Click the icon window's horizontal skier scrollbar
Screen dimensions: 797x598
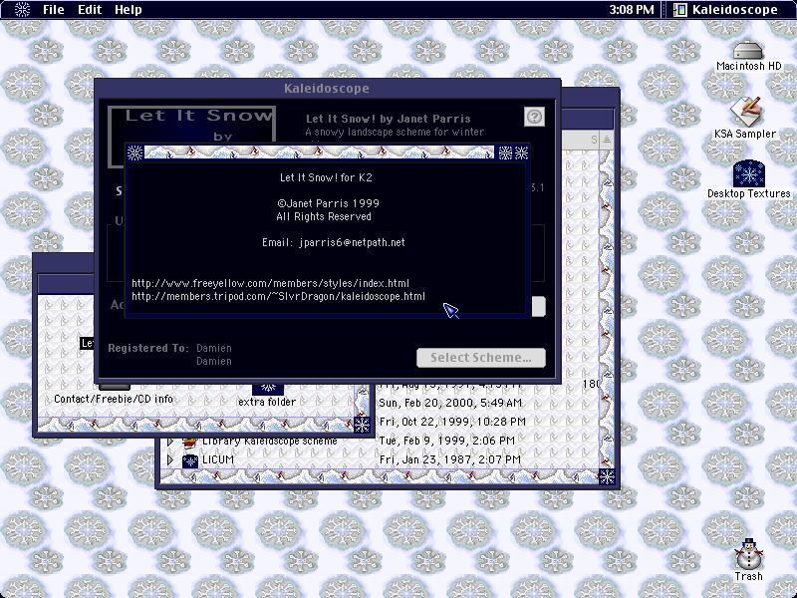(195, 425)
